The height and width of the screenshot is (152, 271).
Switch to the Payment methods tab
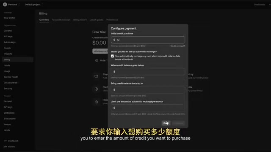click(x=61, y=20)
